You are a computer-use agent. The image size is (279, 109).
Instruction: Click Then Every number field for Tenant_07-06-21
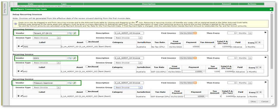(x=232, y=33)
